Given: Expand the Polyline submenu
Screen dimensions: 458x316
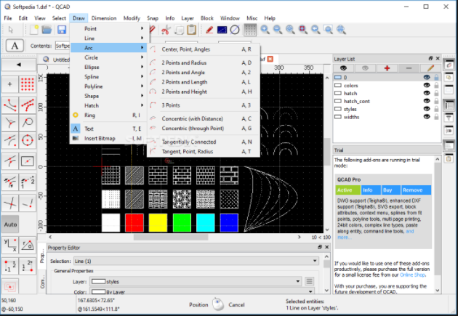Looking at the screenshot, I should coord(110,86).
